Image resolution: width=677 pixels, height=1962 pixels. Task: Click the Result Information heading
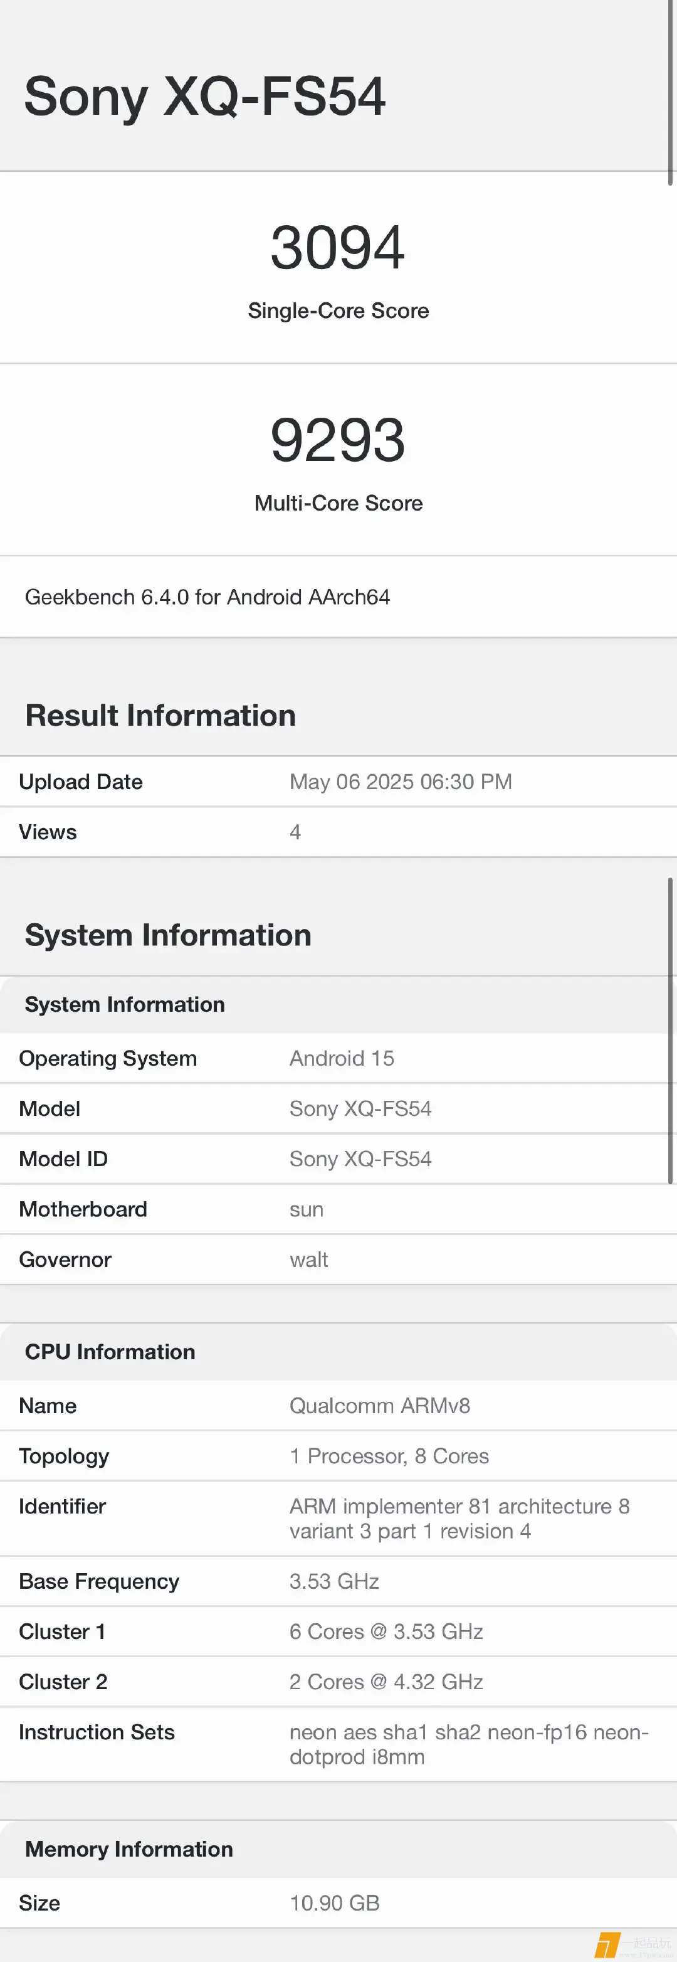(x=160, y=716)
